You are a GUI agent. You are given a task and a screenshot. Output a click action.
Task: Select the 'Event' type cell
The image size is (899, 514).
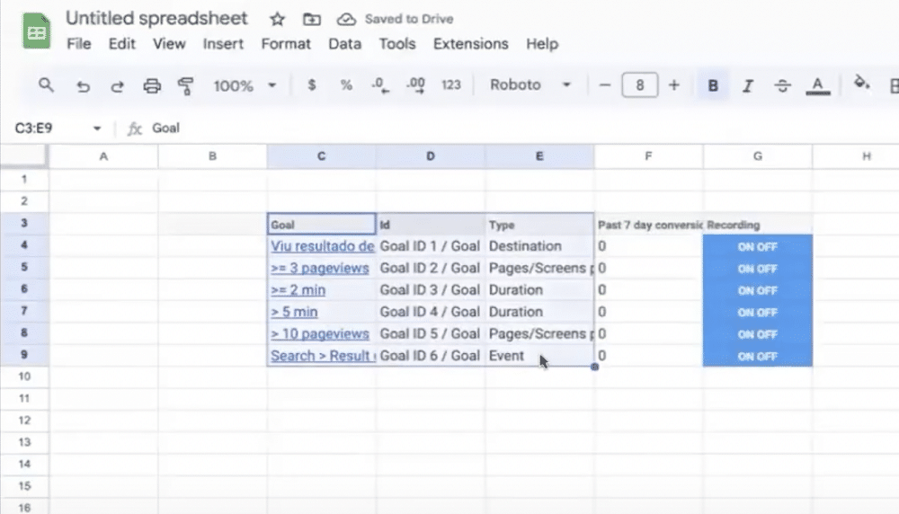tap(539, 356)
